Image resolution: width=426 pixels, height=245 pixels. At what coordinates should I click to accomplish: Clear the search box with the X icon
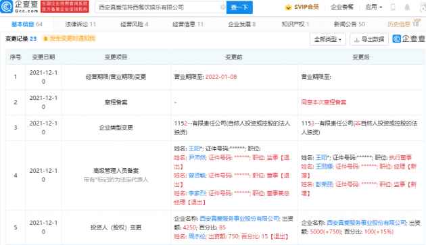[x=222, y=7]
